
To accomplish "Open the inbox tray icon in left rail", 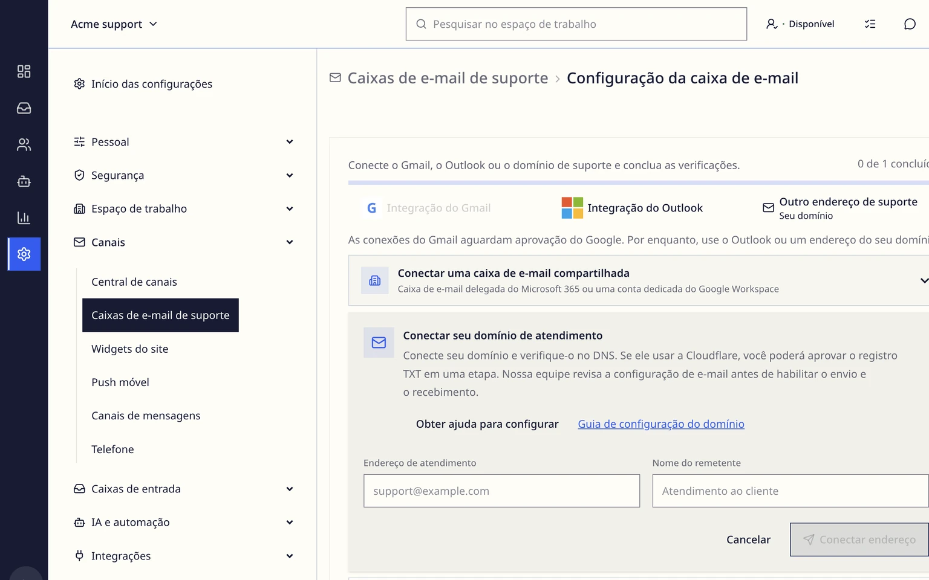I will point(24,108).
